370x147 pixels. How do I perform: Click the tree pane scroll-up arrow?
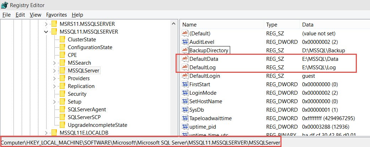coord(174,24)
